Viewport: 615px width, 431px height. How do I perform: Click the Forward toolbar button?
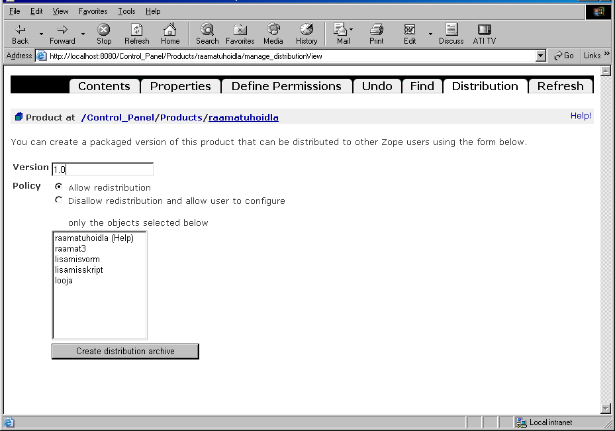62,34
